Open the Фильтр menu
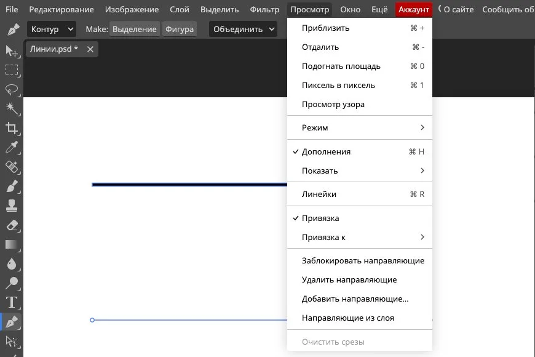 tap(264, 10)
